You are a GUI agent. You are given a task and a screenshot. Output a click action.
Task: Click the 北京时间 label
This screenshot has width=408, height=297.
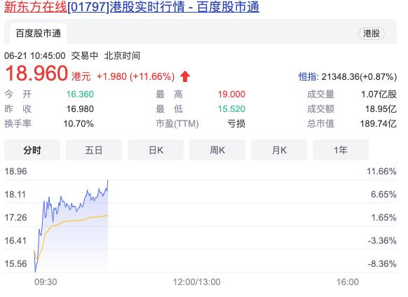(122, 56)
